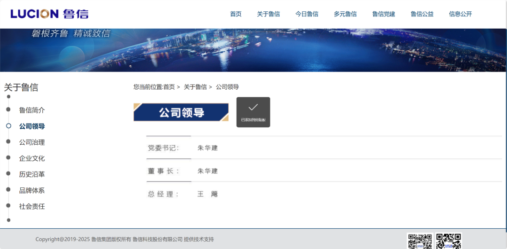The height and width of the screenshot is (249, 507).
Task: Open the 鲁信党建 navigation item
Action: pos(384,14)
